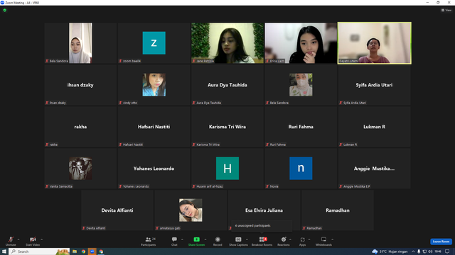The height and width of the screenshot is (255, 455).
Task: Open the Reactions menu
Action: [x=284, y=241]
